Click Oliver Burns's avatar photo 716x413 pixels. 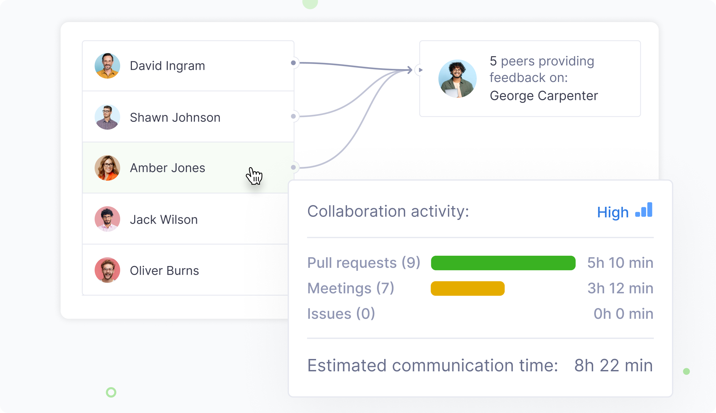(107, 270)
